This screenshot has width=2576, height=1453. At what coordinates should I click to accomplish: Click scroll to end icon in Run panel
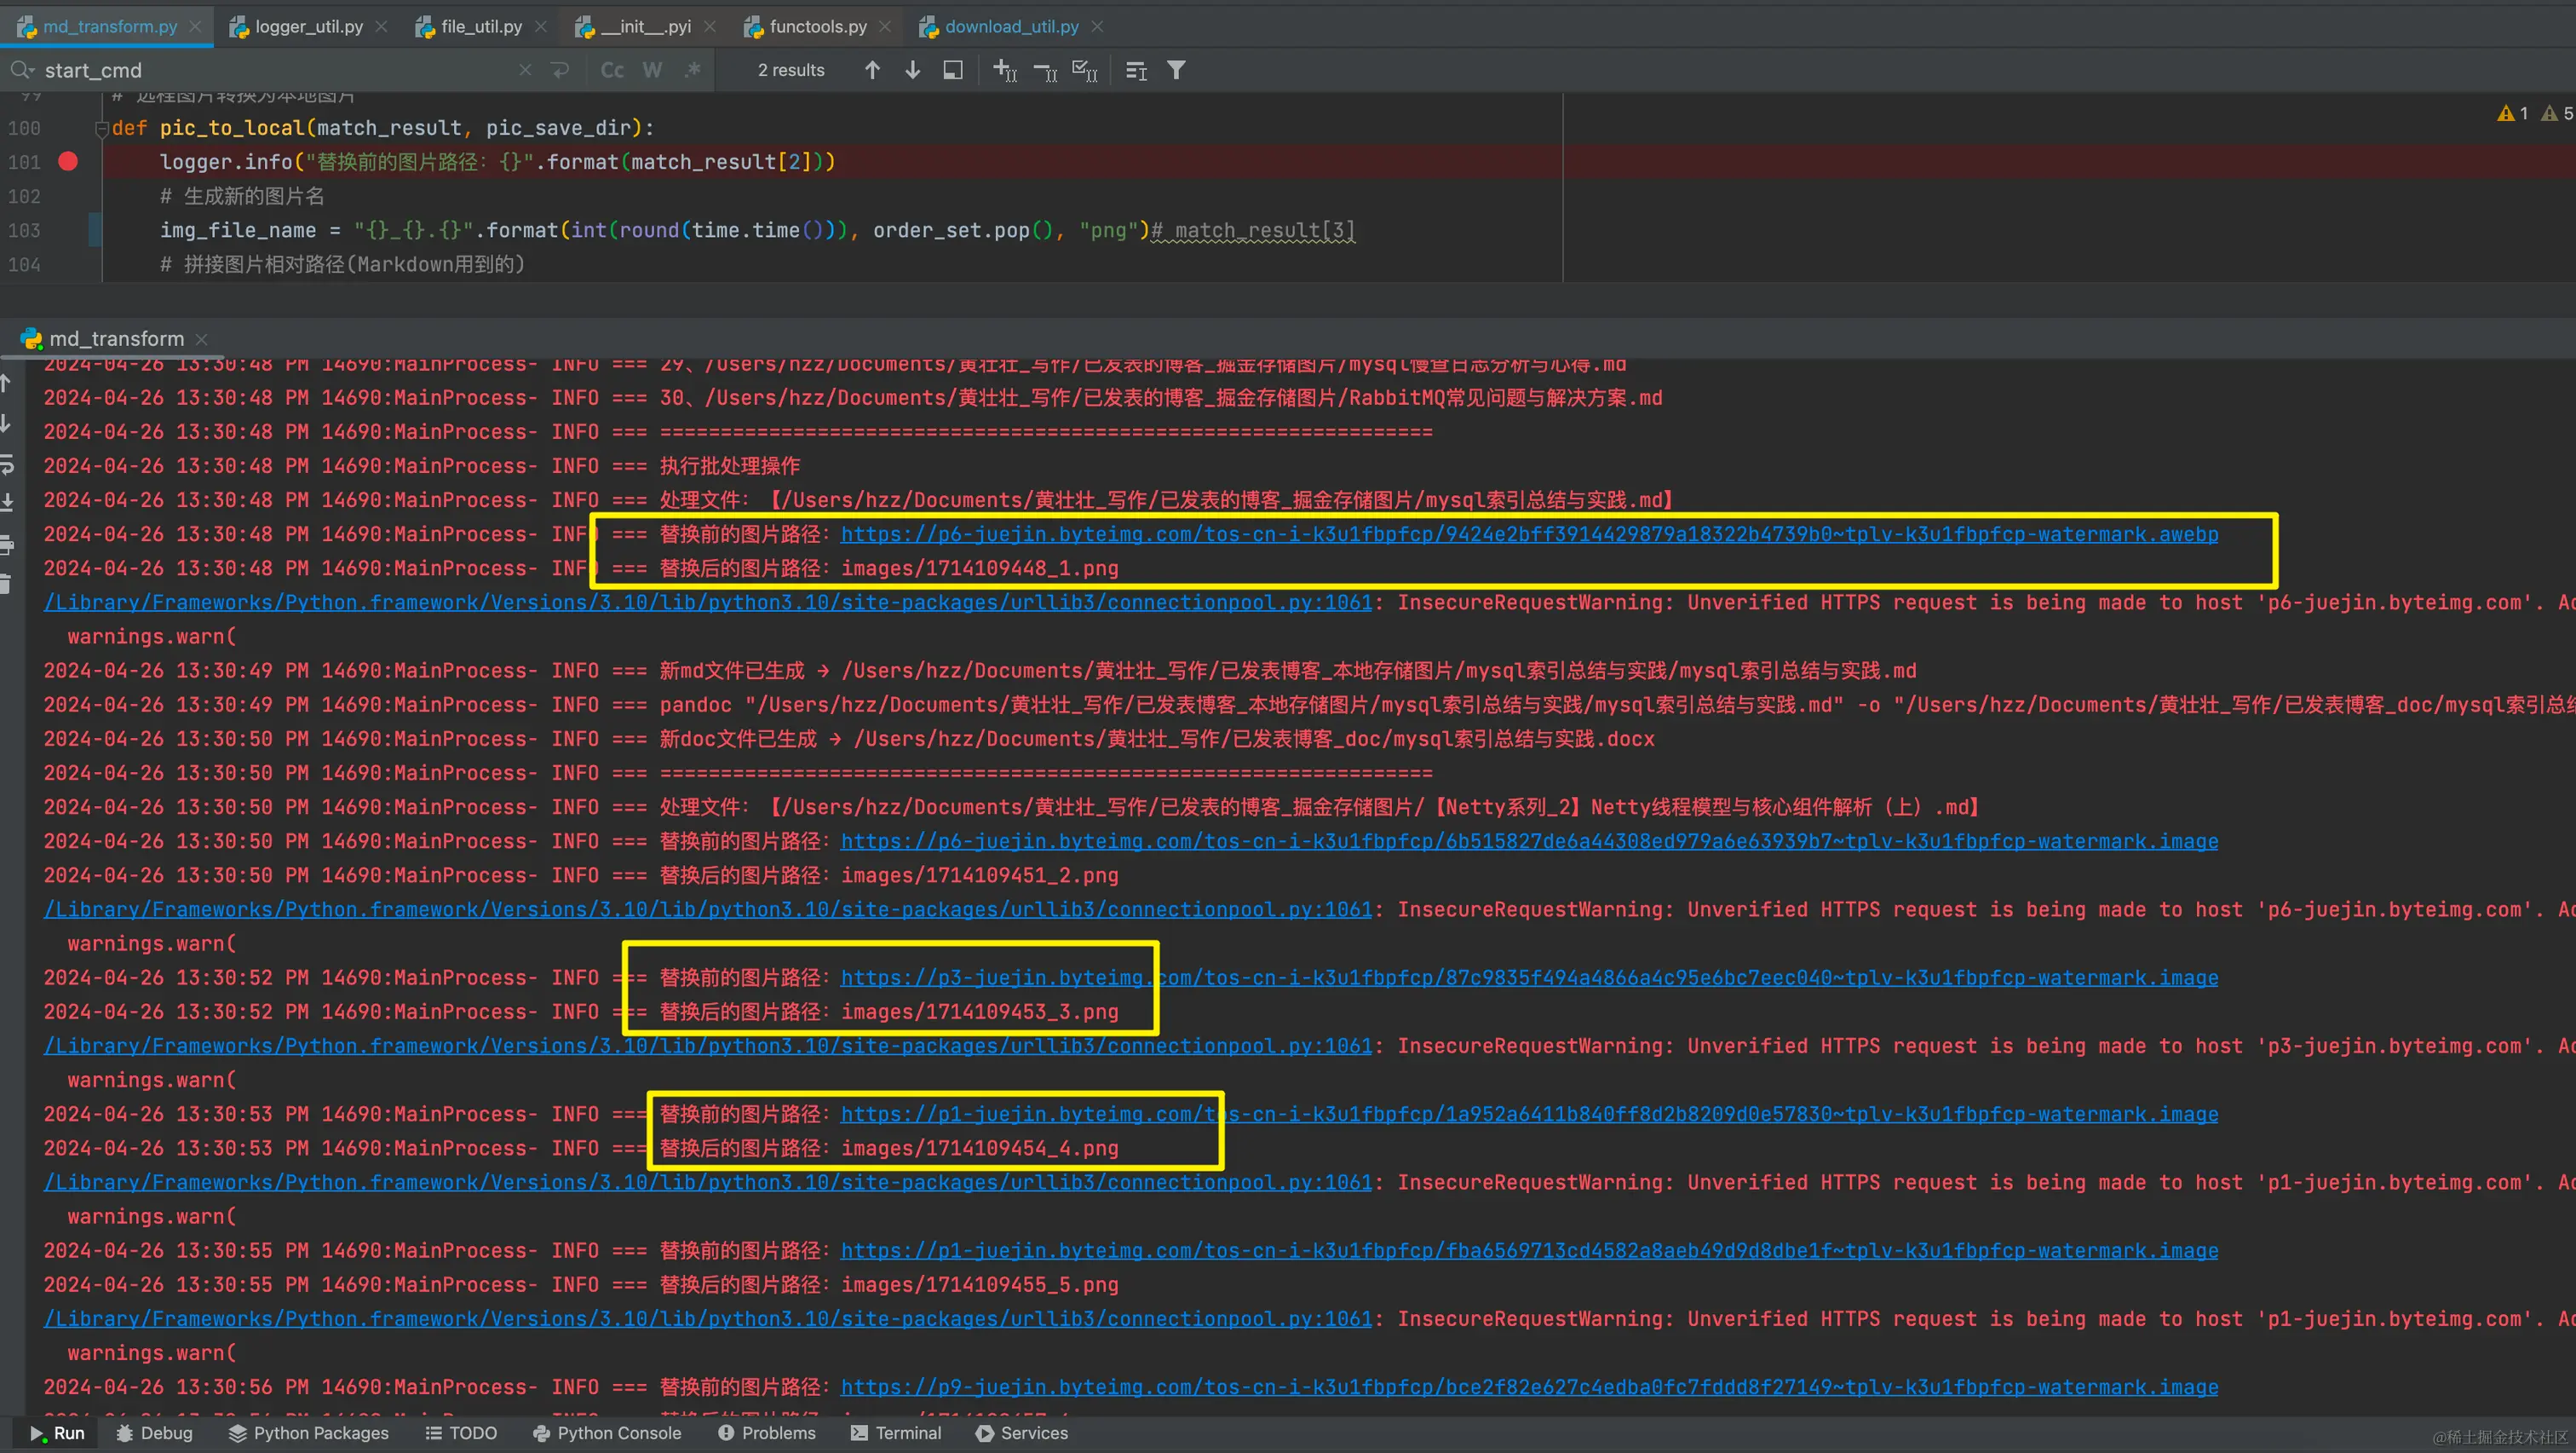(8, 502)
